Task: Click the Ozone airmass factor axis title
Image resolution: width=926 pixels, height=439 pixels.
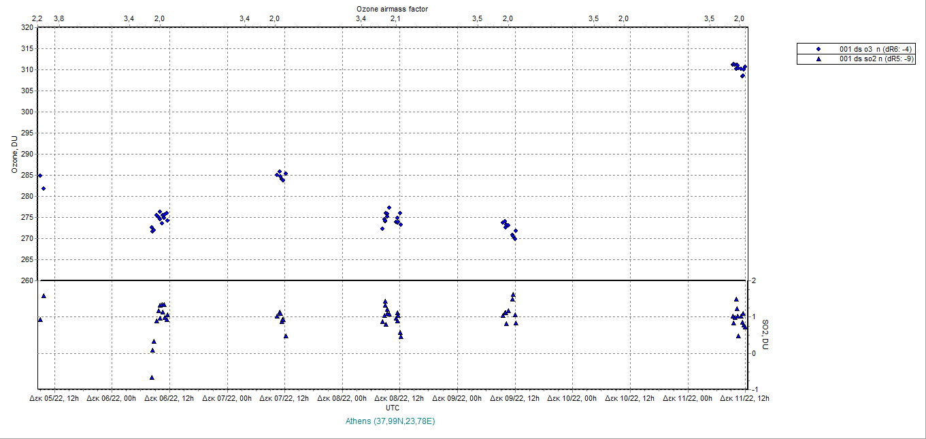Action: (393, 8)
